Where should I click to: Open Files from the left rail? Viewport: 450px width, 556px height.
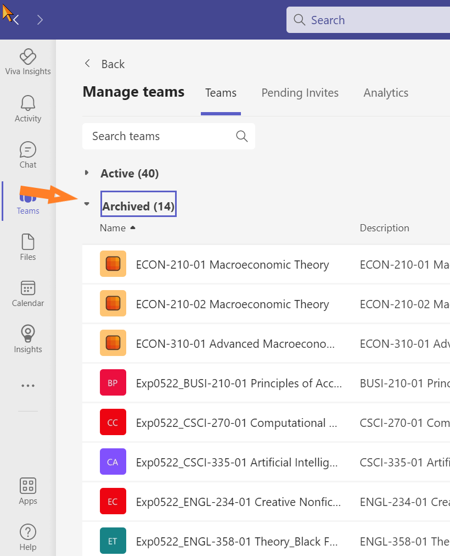[x=28, y=247]
